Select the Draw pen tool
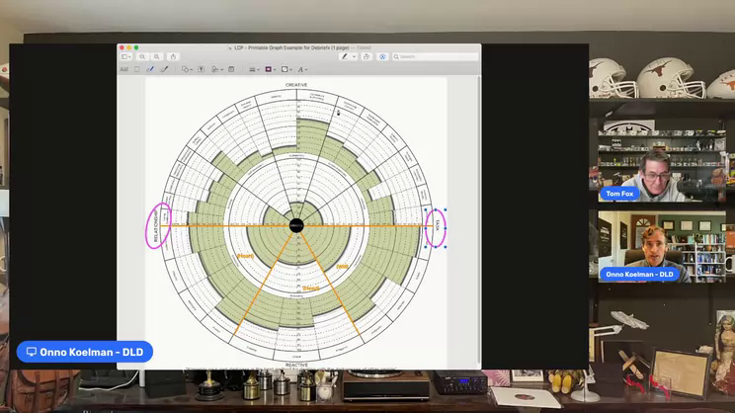 (x=164, y=69)
